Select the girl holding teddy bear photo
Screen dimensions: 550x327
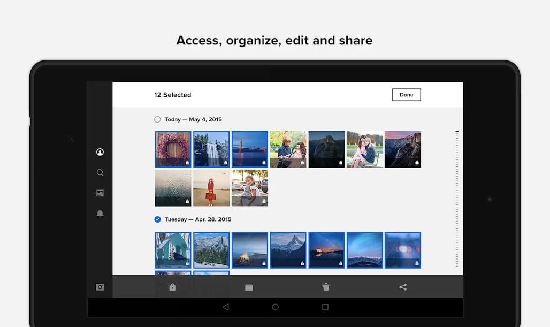click(250, 188)
